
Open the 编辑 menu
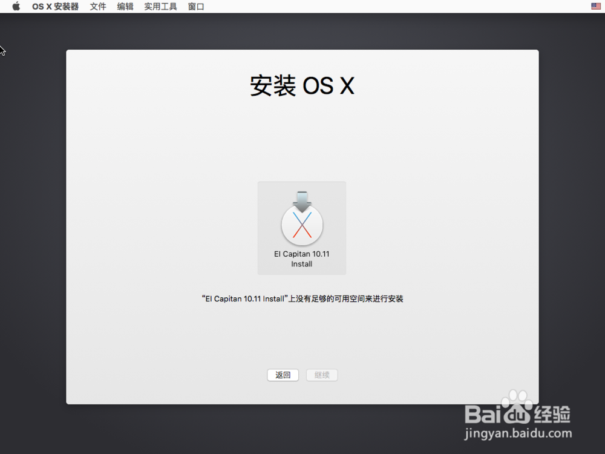pos(125,7)
